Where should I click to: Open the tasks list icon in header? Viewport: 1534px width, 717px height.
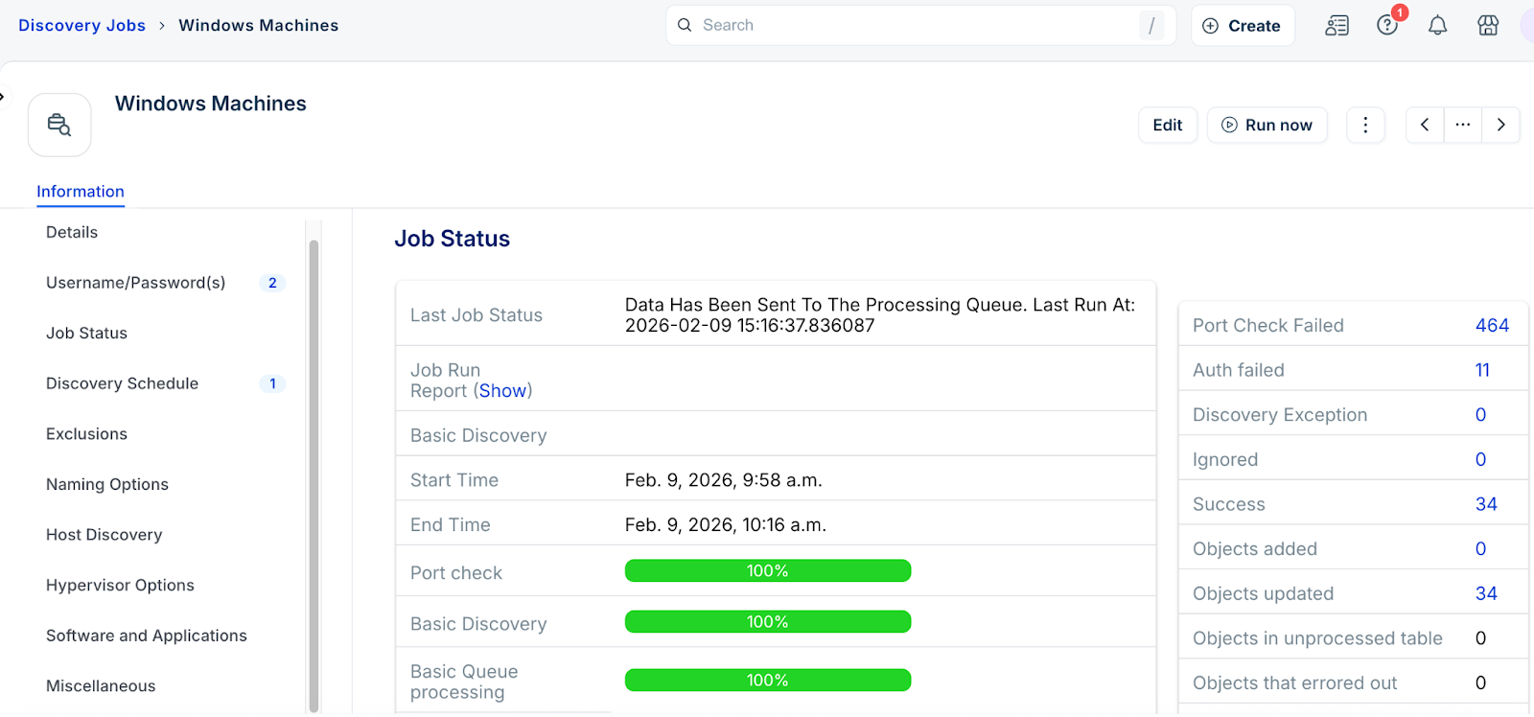[1336, 26]
